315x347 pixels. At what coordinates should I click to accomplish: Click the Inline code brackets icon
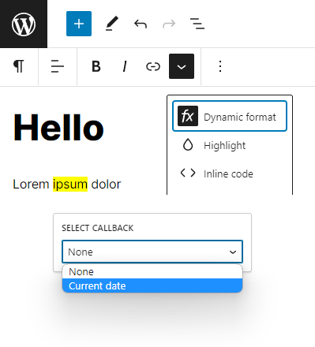point(188,173)
